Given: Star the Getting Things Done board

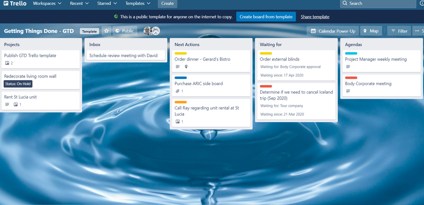Looking at the screenshot, I should (x=106, y=30).
